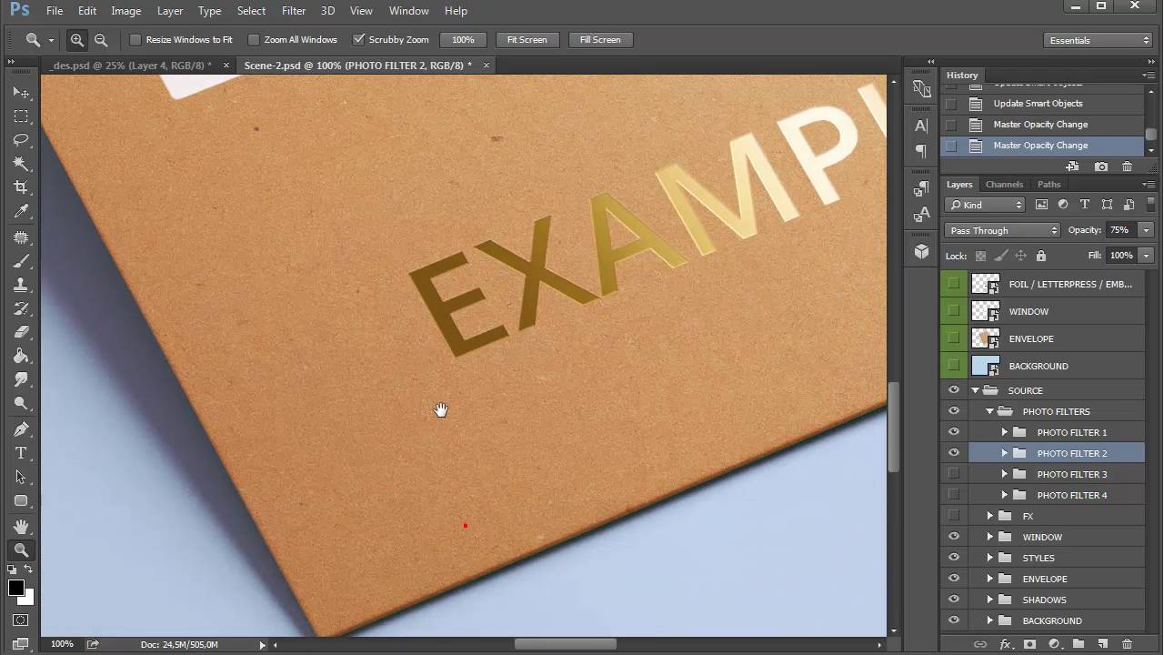Switch to _des.psd document tab
The image size is (1164, 655).
132,65
